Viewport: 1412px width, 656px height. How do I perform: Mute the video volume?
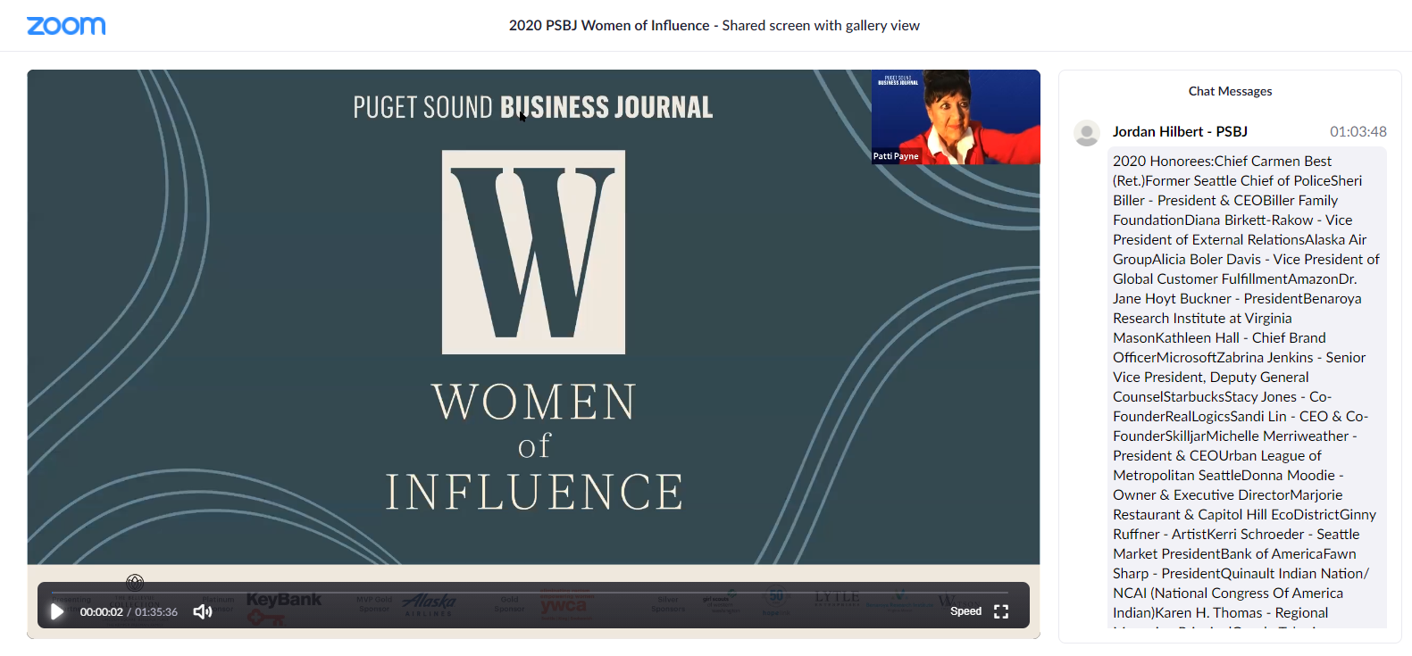coord(203,611)
